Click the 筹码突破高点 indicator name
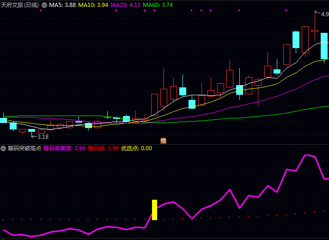The height and width of the screenshot is (240, 329). click(x=24, y=148)
